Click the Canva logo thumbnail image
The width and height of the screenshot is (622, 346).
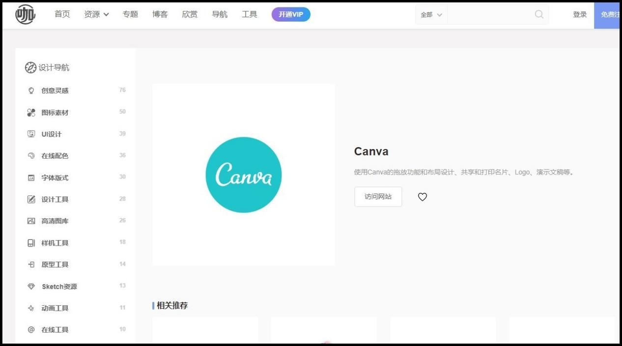pyautogui.click(x=244, y=175)
